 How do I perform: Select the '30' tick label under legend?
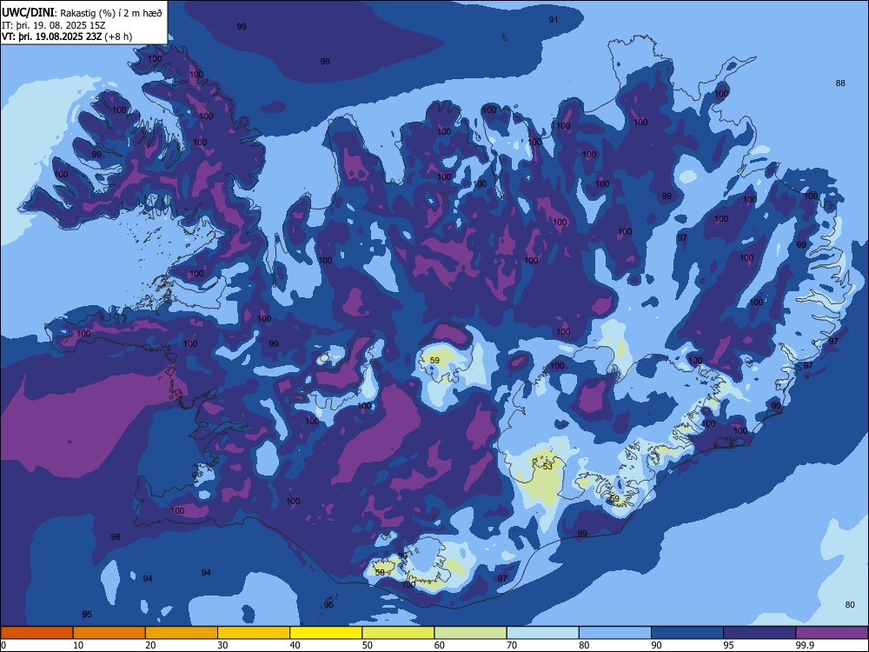click(222, 645)
